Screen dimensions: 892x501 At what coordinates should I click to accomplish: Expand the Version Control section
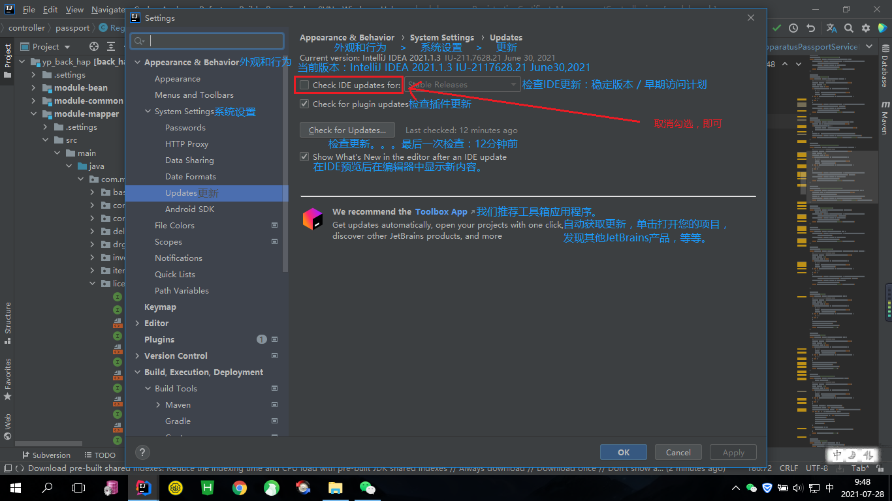pos(137,356)
